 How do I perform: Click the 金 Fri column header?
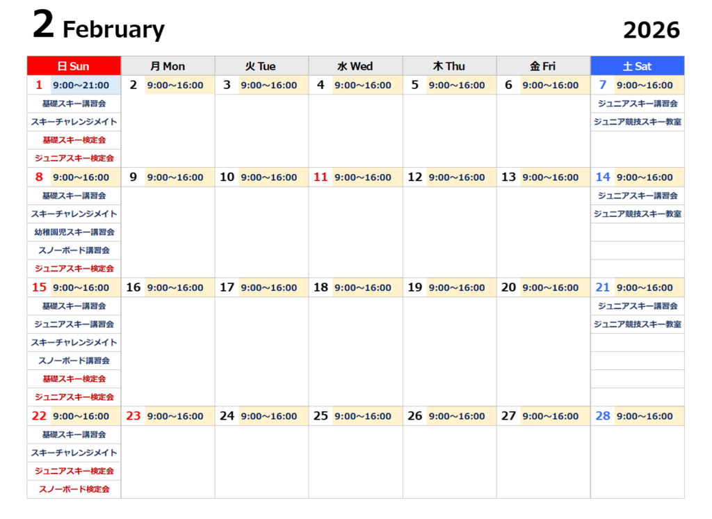tap(543, 66)
